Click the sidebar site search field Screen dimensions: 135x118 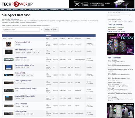tap(119, 16)
